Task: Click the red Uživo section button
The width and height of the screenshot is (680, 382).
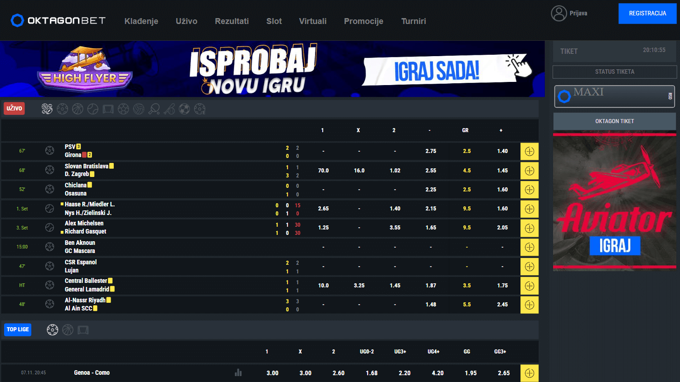Action: tap(14, 109)
